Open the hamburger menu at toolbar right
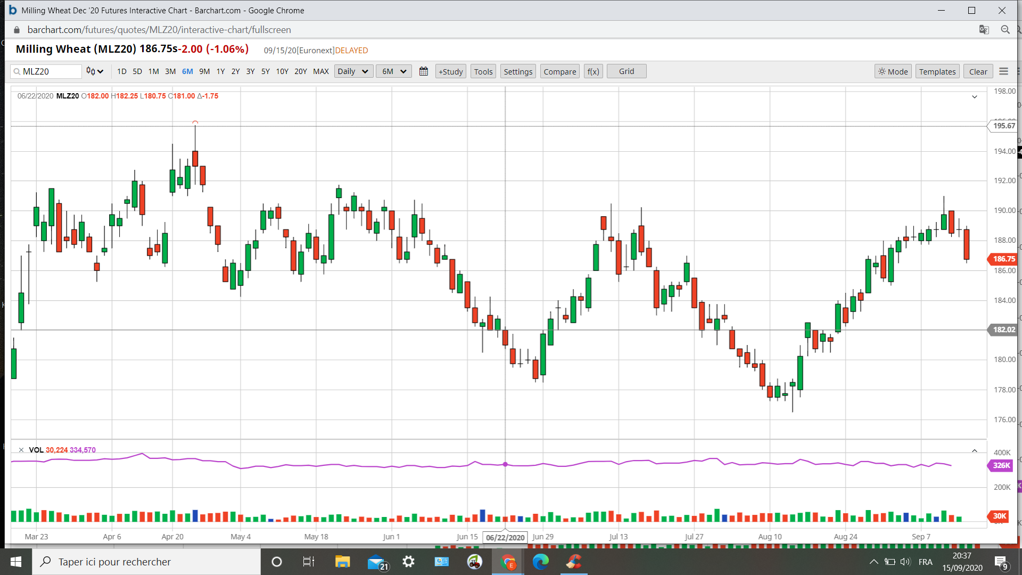This screenshot has height=575, width=1022. pos(1003,71)
